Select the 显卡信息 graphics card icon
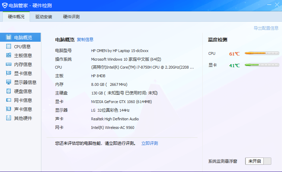 (x=9, y=73)
